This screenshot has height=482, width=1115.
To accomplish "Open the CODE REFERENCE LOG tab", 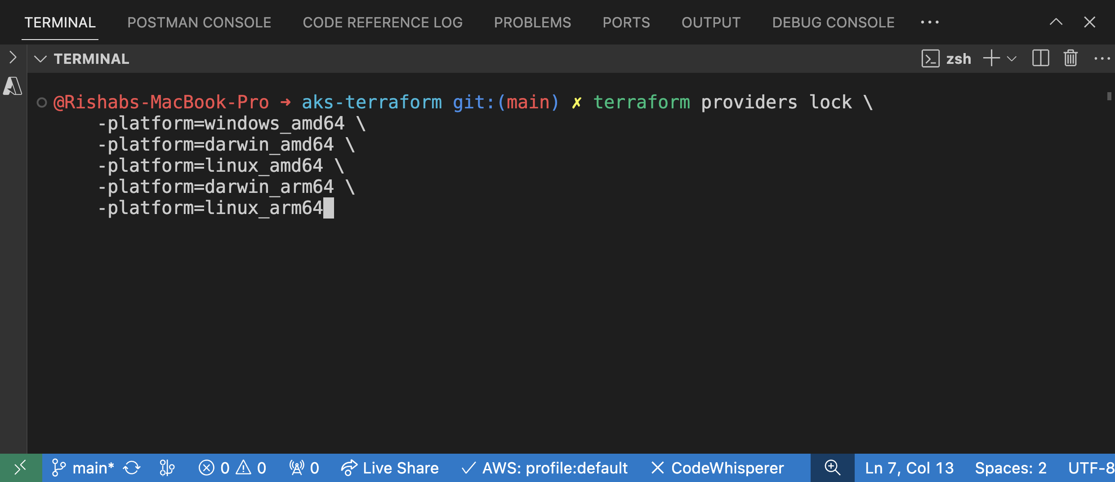I will pos(383,22).
